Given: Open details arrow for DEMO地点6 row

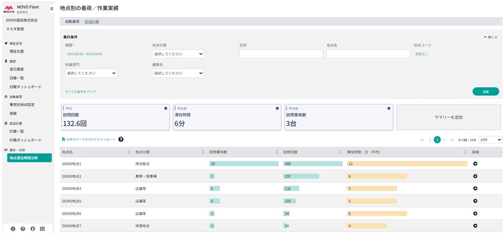Looking at the screenshot, I should (x=475, y=214).
